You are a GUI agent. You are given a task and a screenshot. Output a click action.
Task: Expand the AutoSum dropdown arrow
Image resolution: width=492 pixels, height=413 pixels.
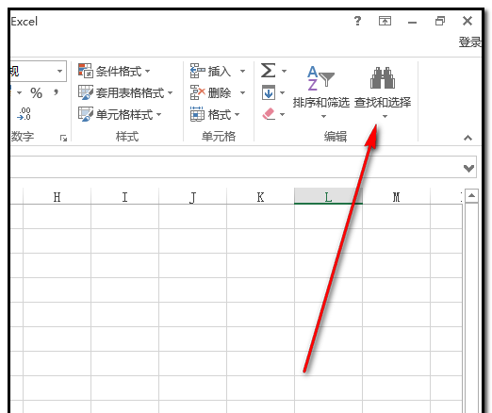click(x=284, y=72)
